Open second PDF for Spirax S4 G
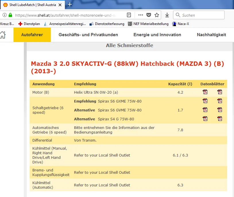Viewport: 234px width, 197px height. coord(220,119)
